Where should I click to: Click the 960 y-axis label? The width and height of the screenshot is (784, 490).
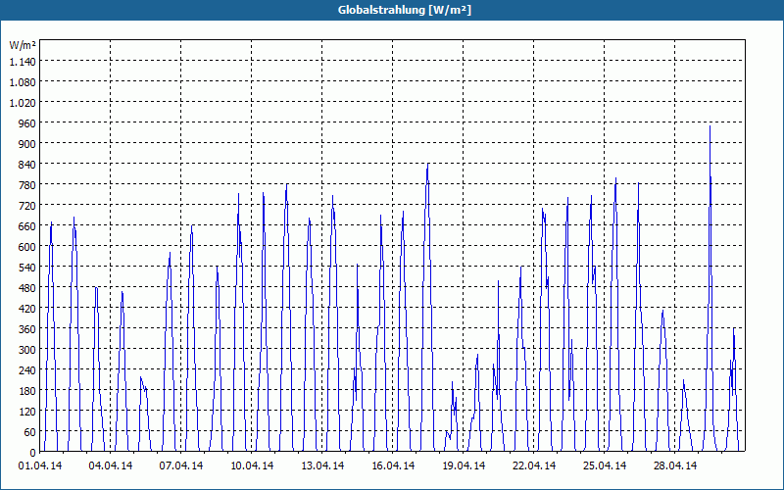pos(27,123)
